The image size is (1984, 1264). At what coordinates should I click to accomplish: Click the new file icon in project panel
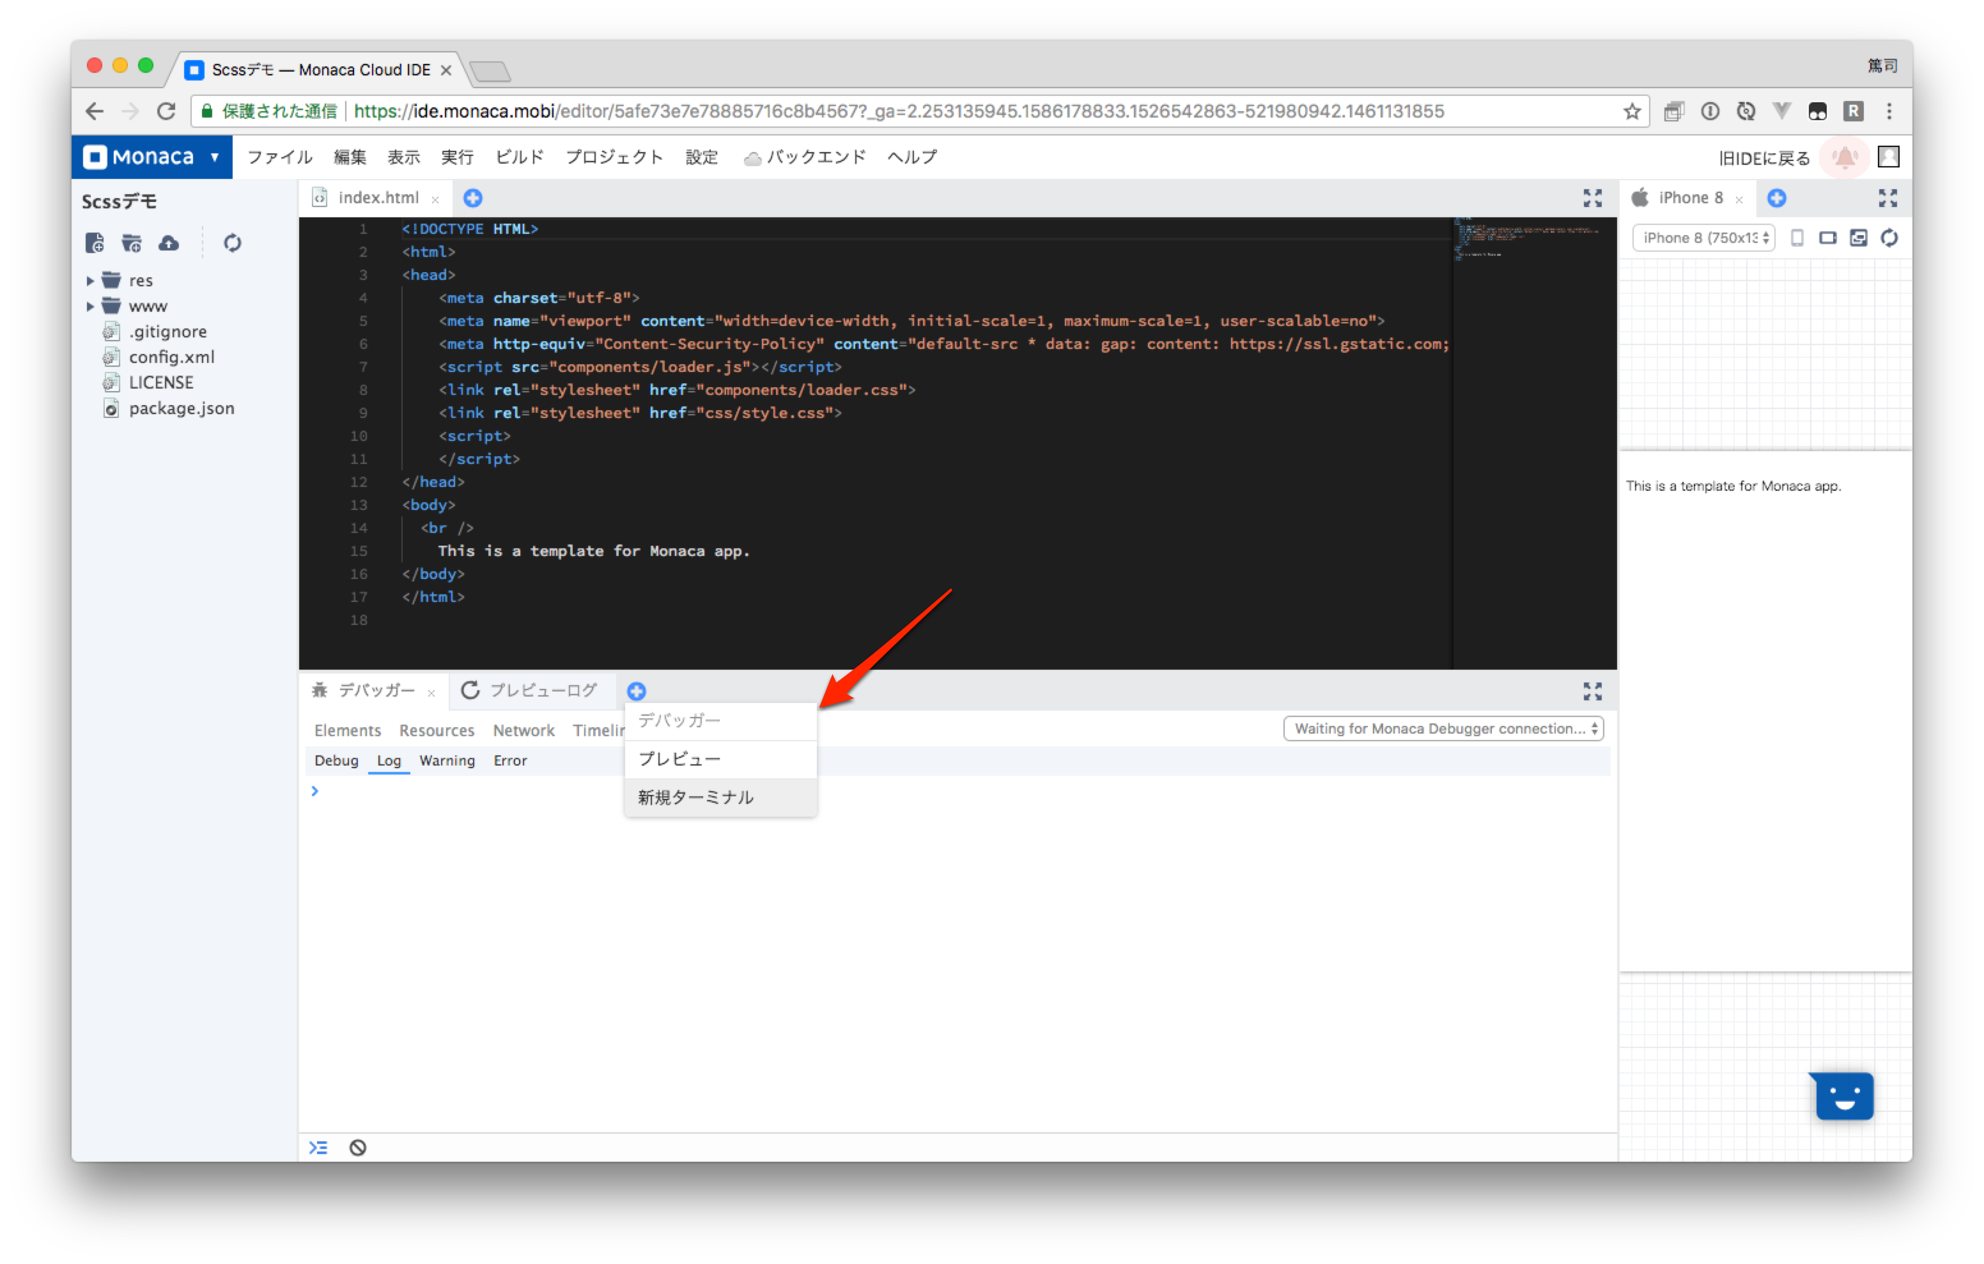coord(95,243)
